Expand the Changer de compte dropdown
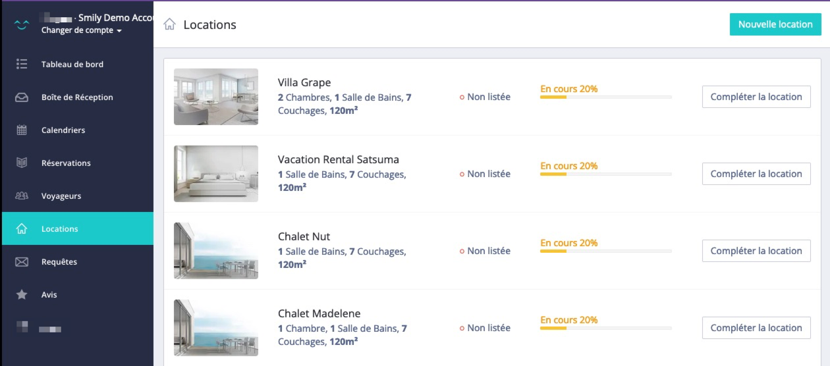 point(82,30)
